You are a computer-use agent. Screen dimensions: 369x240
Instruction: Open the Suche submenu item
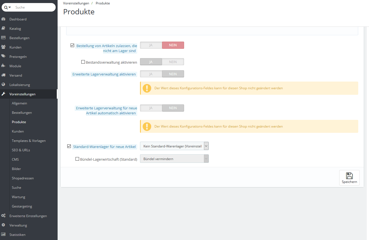pyautogui.click(x=17, y=188)
